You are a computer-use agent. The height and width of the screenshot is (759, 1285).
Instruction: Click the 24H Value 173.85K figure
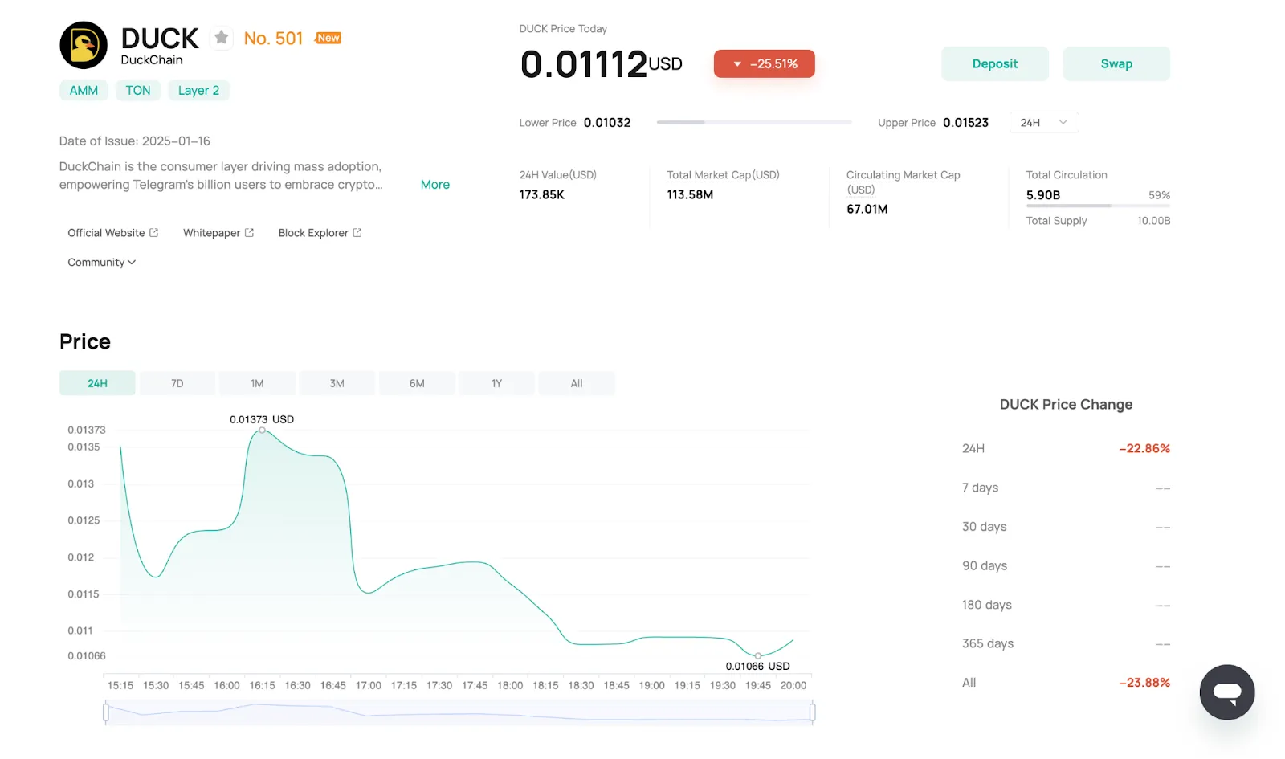coord(542,195)
